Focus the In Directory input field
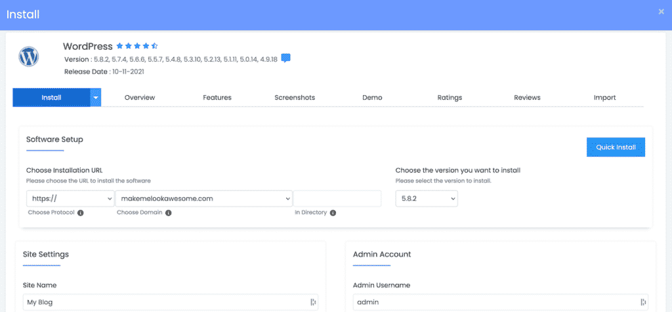The image size is (672, 312). tap(337, 199)
